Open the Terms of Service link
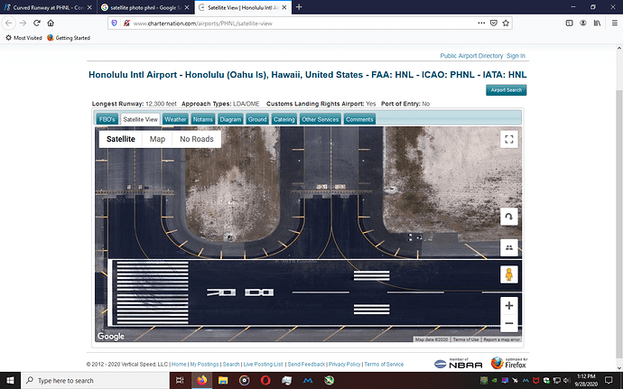Viewport: 623px width, 389px height. (384, 365)
